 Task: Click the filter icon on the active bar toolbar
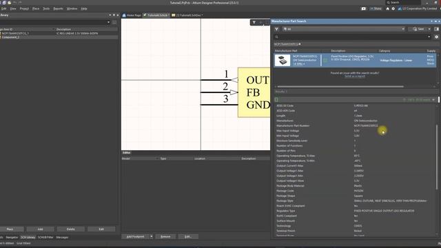(x=254, y=23)
